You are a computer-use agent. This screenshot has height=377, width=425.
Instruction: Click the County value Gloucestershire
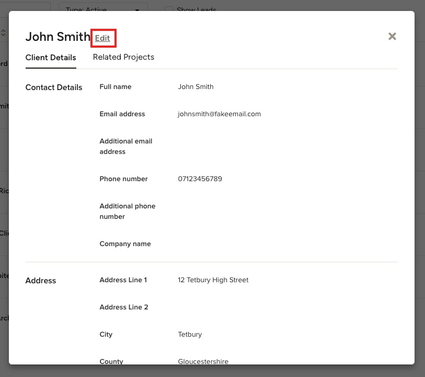[203, 361]
